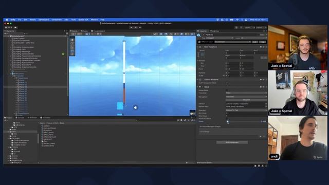Click the Handle Rect object picker icon

tap(266, 106)
